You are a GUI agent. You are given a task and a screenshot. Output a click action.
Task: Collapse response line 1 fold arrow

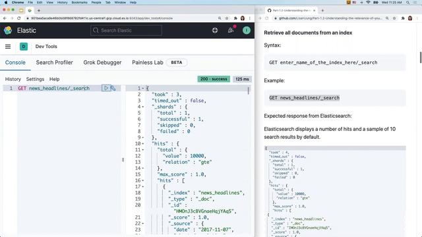[x=143, y=88]
